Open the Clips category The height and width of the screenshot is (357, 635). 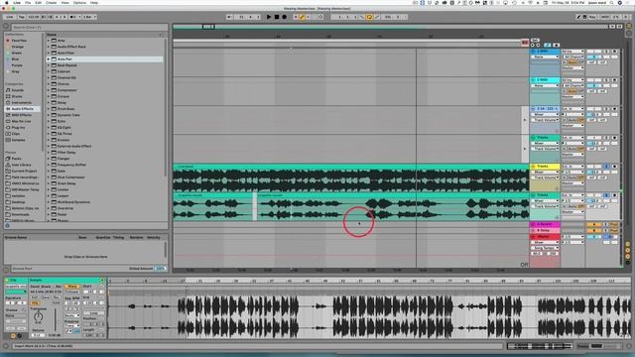coord(16,134)
